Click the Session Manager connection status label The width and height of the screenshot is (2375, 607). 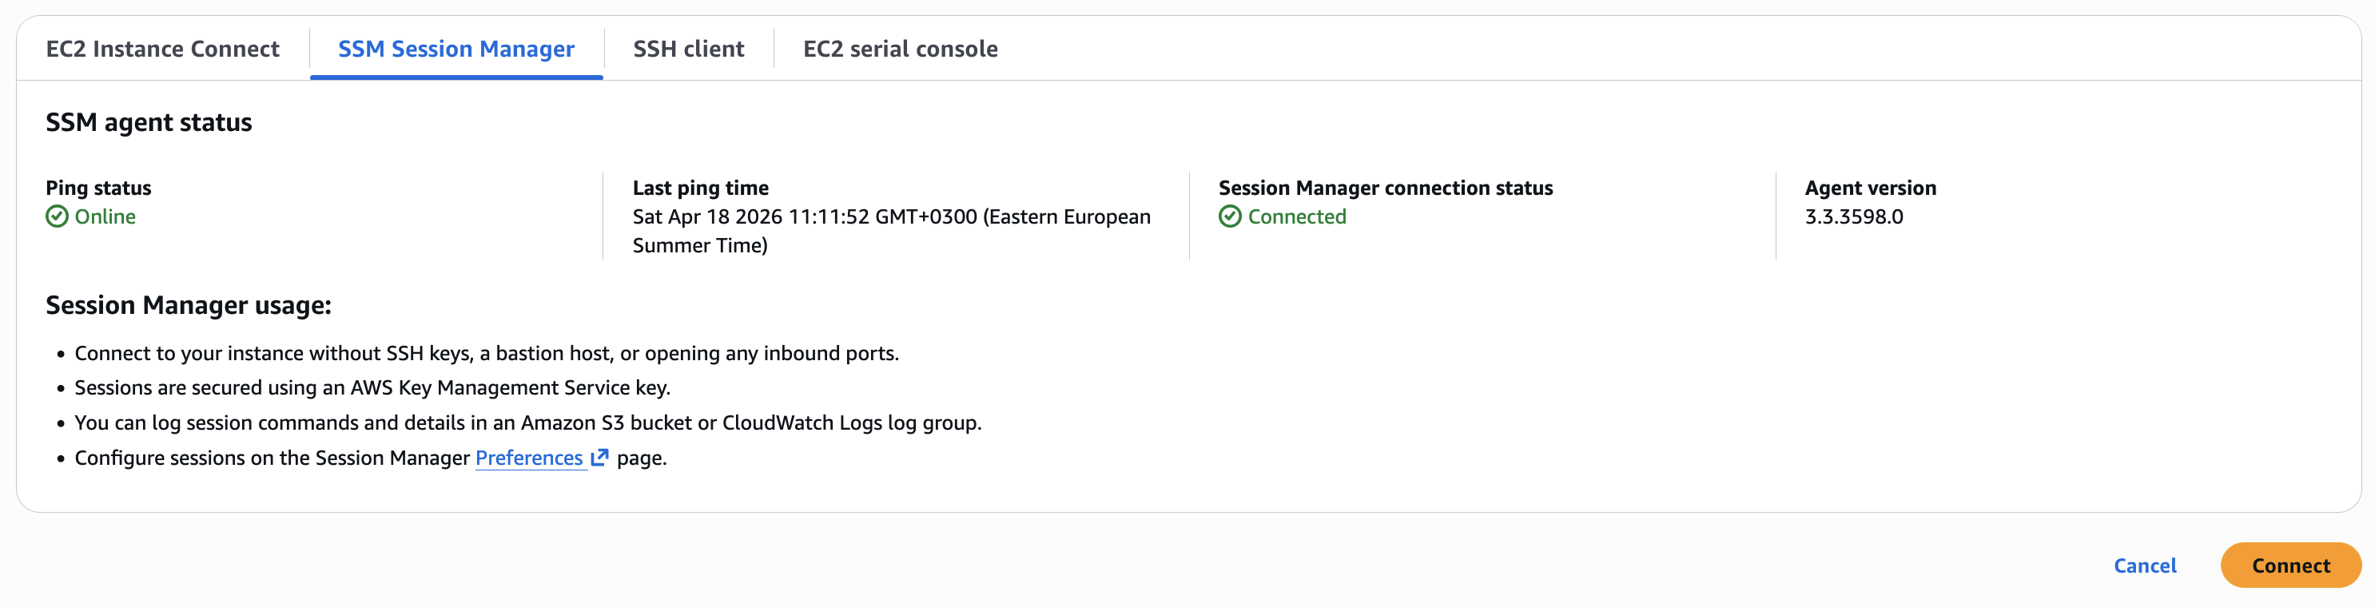(1385, 188)
